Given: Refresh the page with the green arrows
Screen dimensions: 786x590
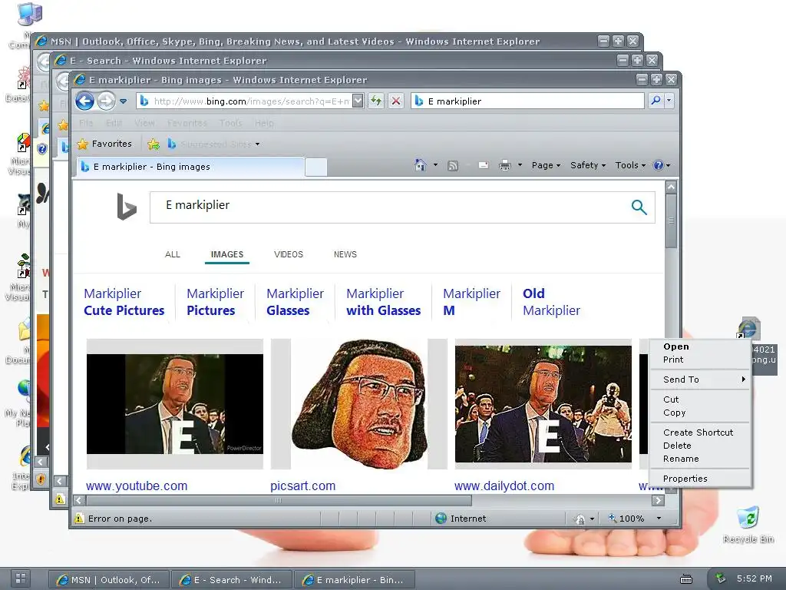Looking at the screenshot, I should (375, 101).
